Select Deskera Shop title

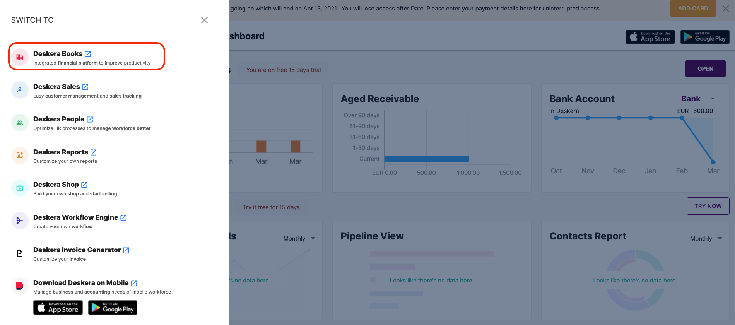(x=56, y=185)
